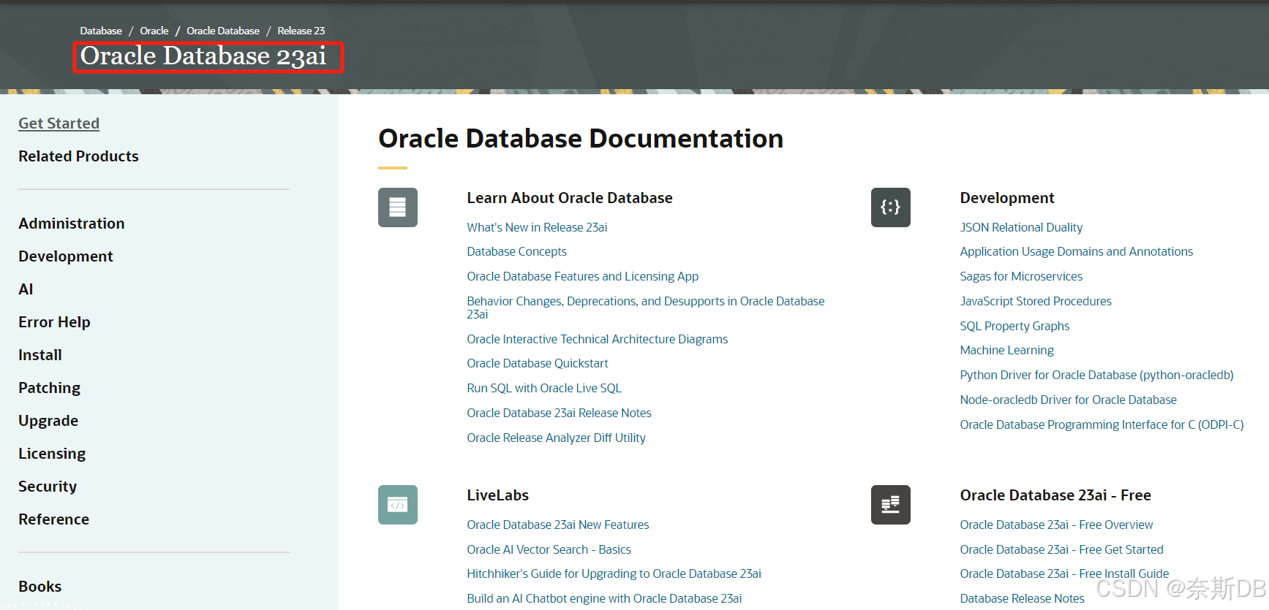Open the Licensing sidebar item

coord(52,454)
